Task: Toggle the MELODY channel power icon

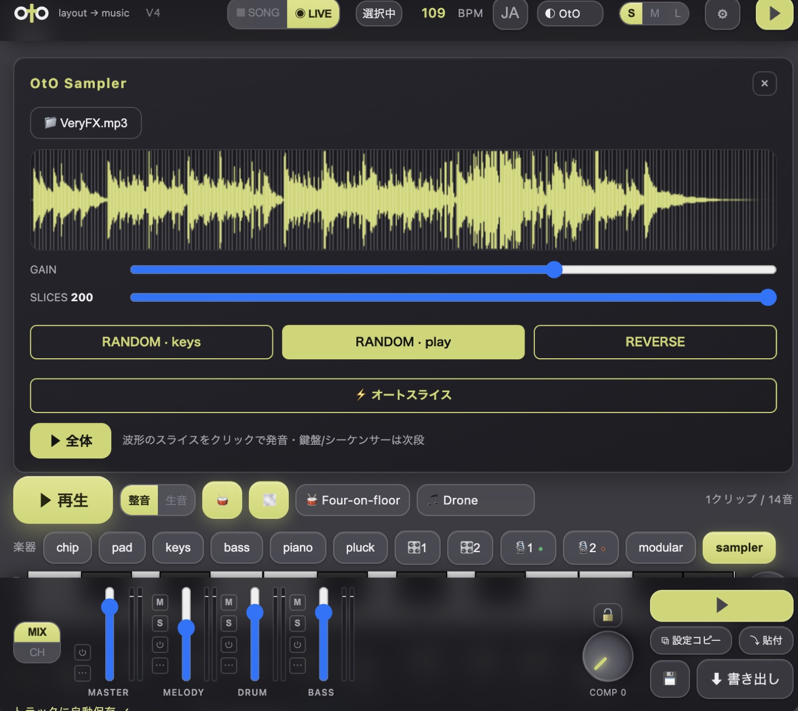Action: tap(160, 645)
